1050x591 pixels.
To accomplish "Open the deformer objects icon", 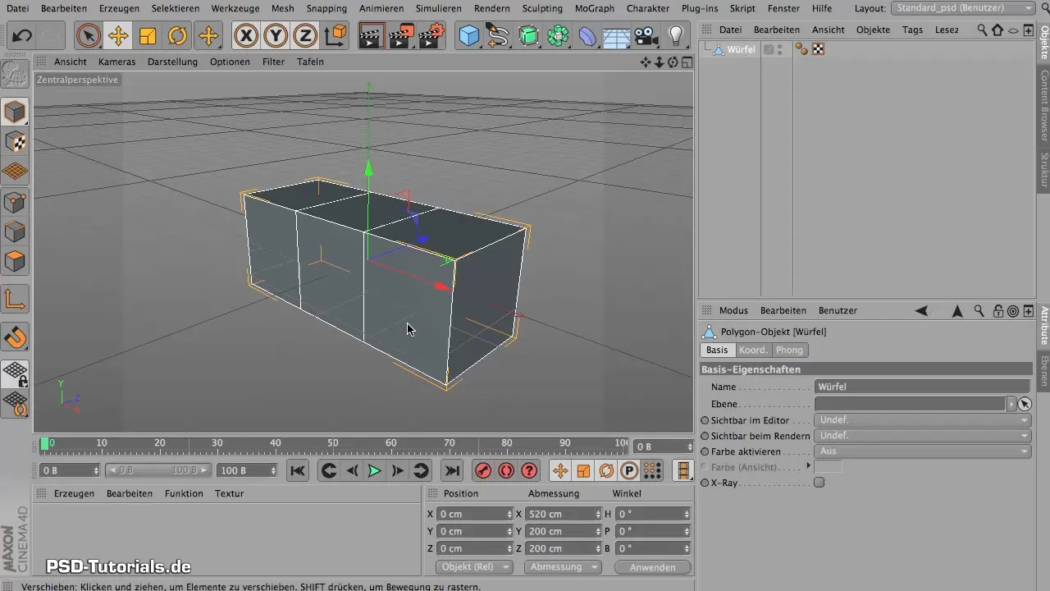I will click(588, 36).
